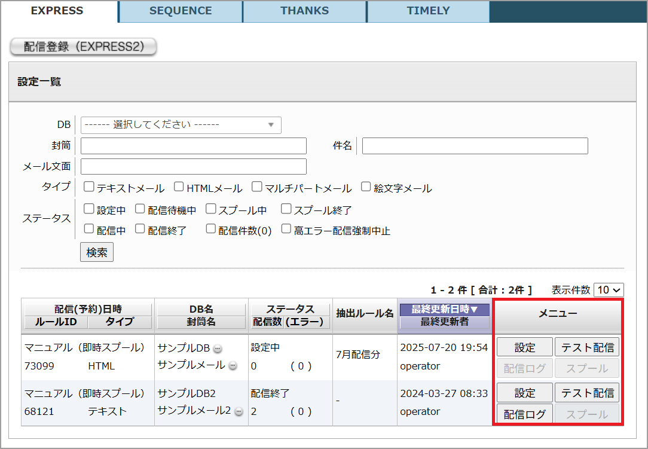Click into the 件名 text field
Viewport: 648px width, 449px height.
[x=475, y=146]
